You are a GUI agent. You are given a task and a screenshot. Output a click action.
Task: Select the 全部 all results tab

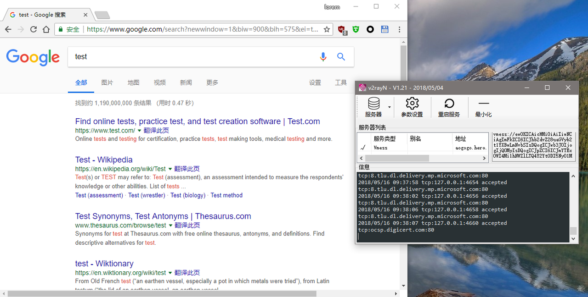(x=81, y=82)
